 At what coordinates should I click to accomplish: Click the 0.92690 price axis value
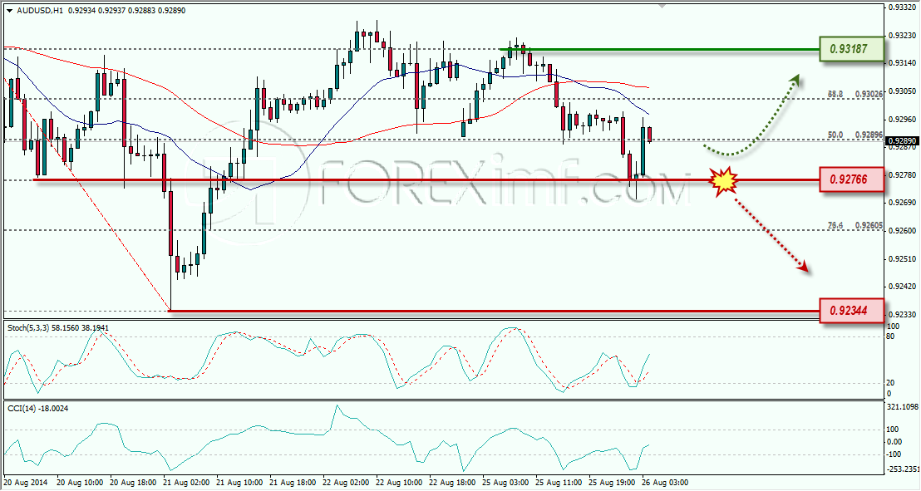pos(902,203)
